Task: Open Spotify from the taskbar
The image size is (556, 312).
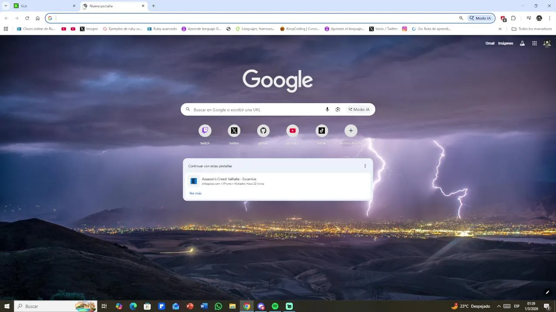Action: 275,306
